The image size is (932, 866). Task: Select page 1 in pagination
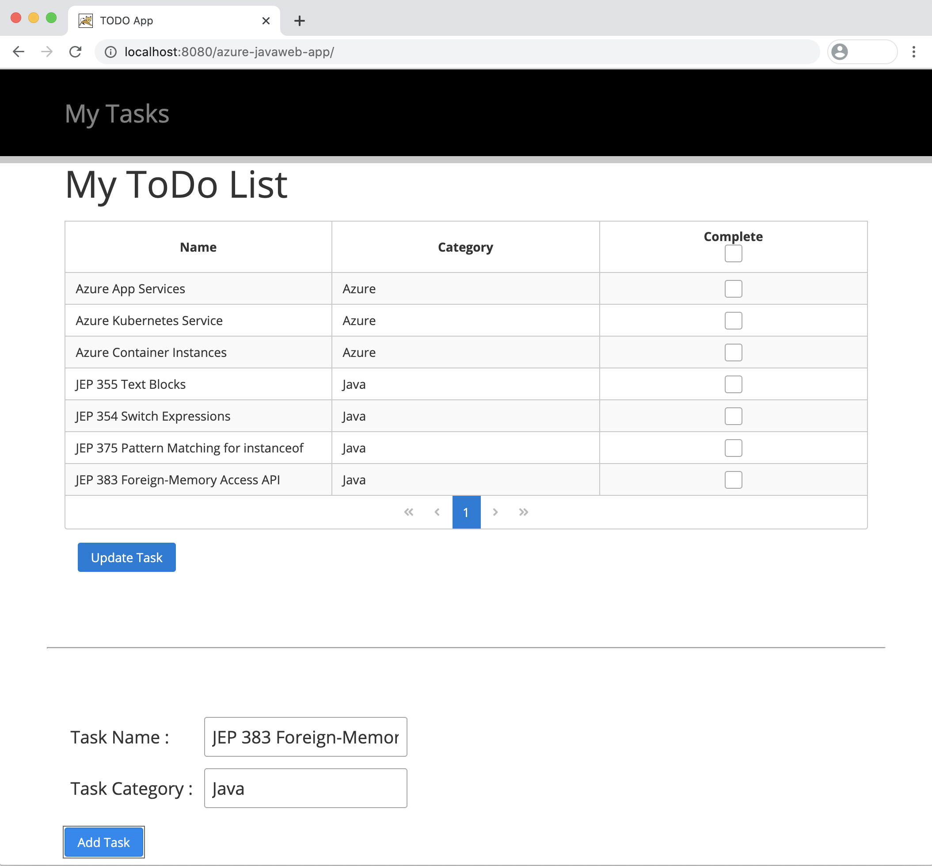point(466,512)
